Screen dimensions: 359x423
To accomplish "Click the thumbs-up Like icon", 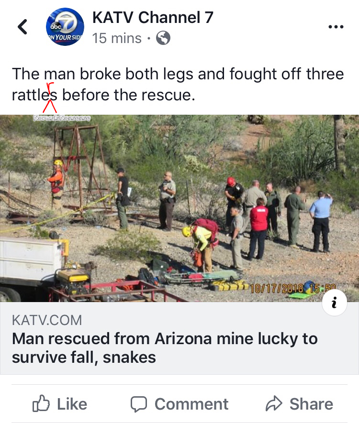I will (x=41, y=403).
